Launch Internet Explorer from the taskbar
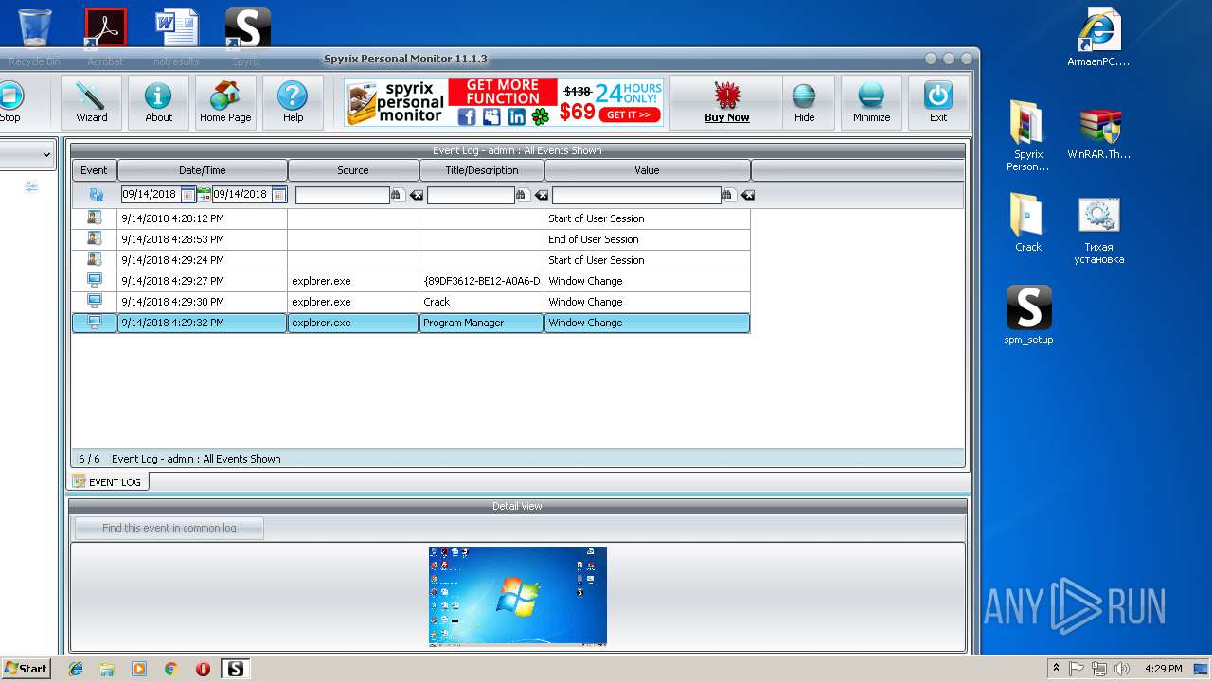This screenshot has width=1212, height=681. [x=76, y=669]
